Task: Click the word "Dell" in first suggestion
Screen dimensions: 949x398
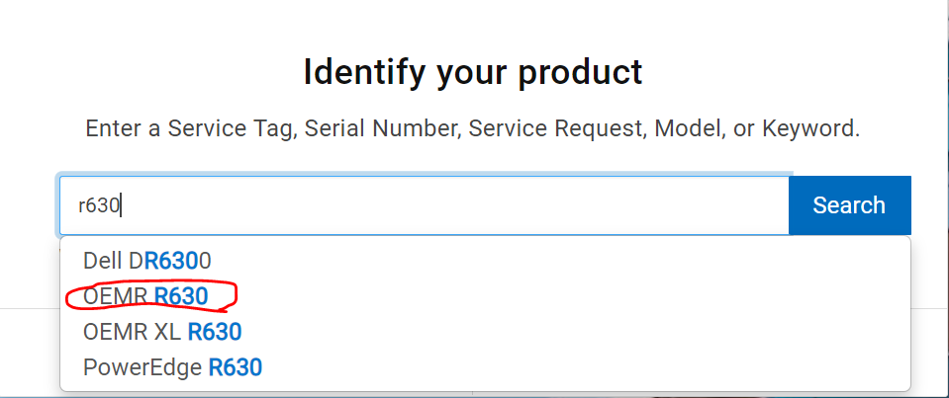Action: coord(102,261)
